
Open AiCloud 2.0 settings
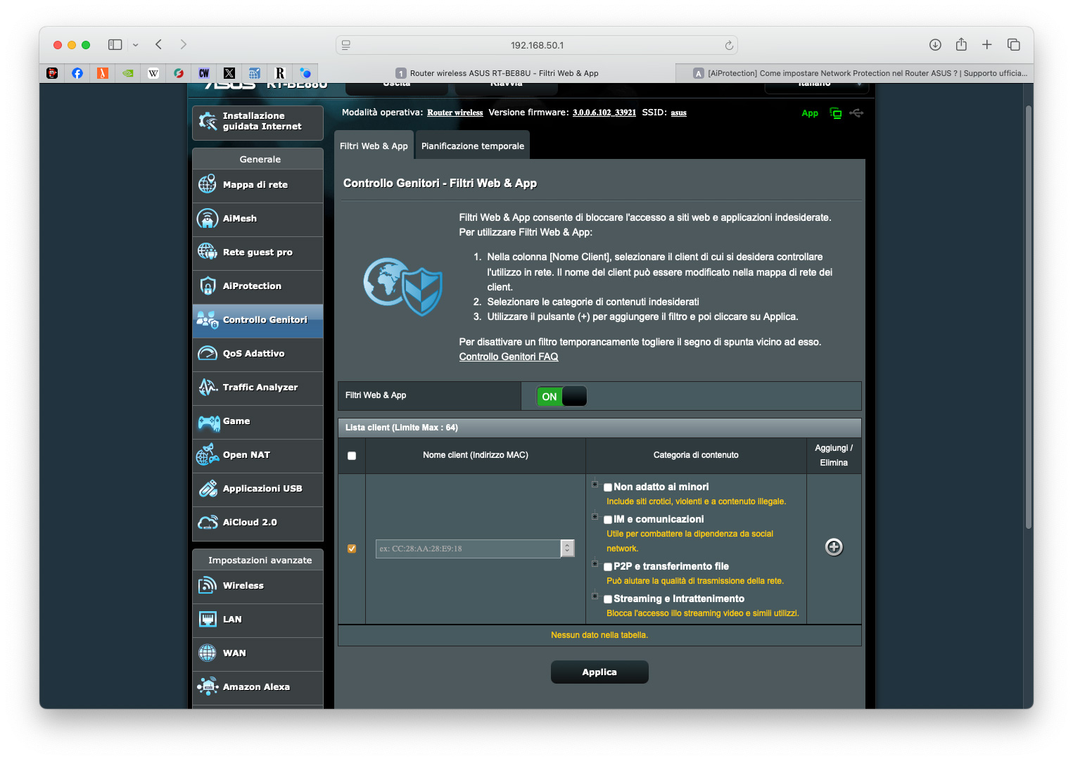click(258, 523)
